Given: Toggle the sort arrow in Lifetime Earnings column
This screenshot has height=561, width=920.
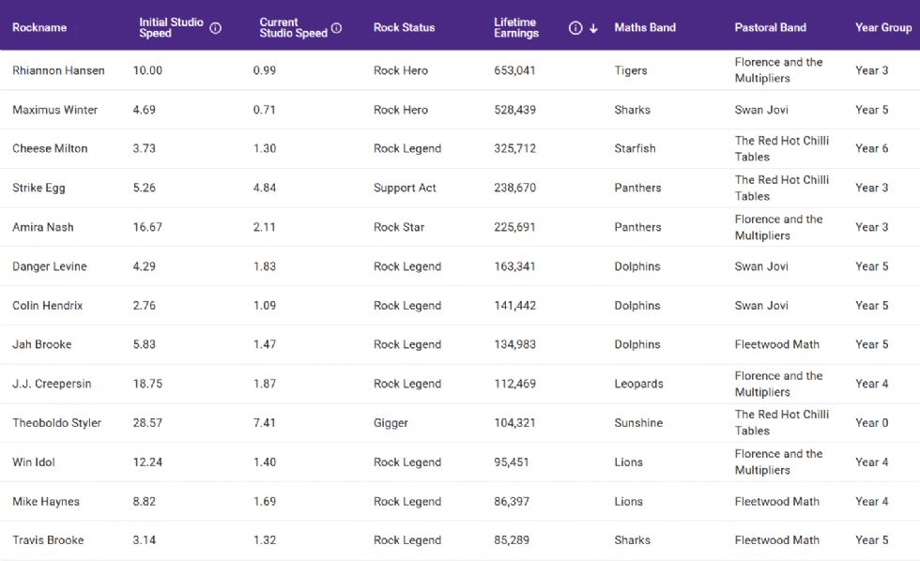Looking at the screenshot, I should 593,28.
